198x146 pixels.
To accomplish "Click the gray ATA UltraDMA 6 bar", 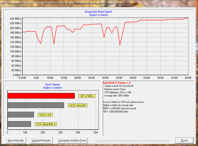I will click(x=19, y=124).
